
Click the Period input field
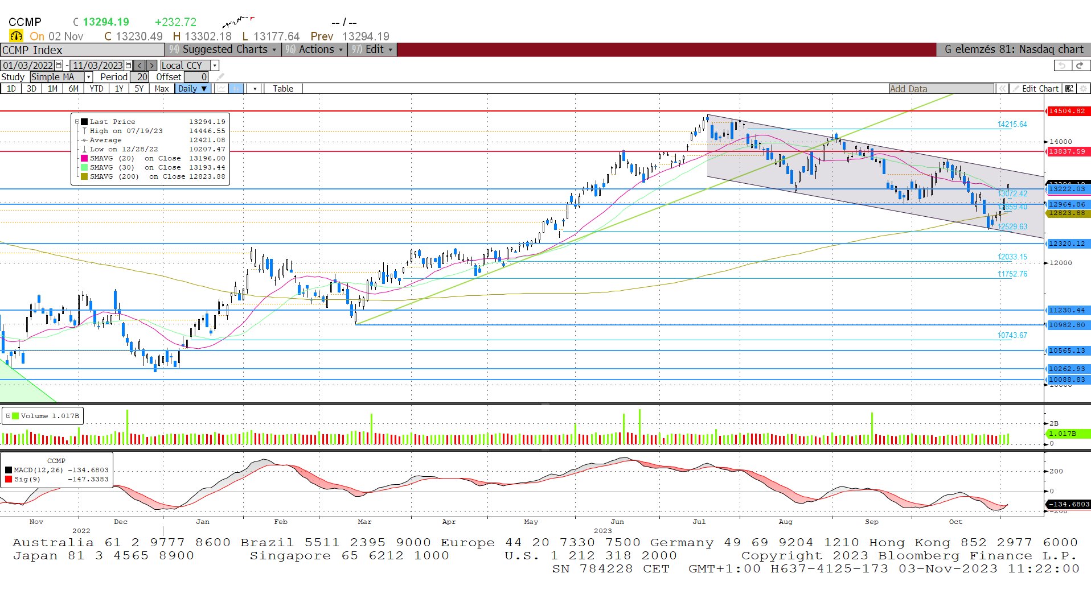click(141, 77)
